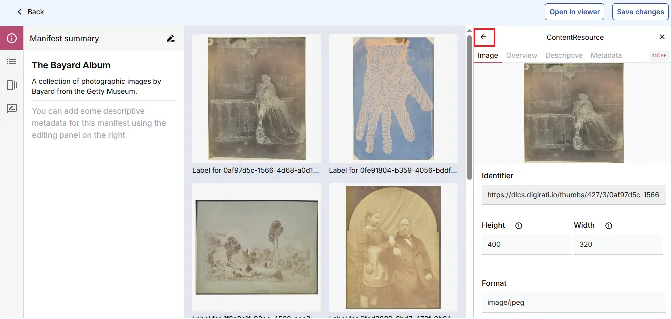This screenshot has width=671, height=319.
Task: Save changes to the manifest
Action: point(640,11)
